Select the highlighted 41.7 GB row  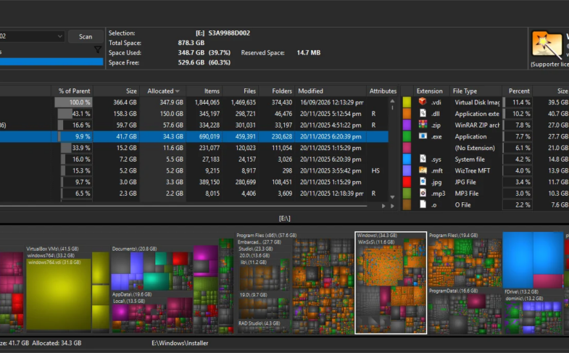tap(194, 136)
